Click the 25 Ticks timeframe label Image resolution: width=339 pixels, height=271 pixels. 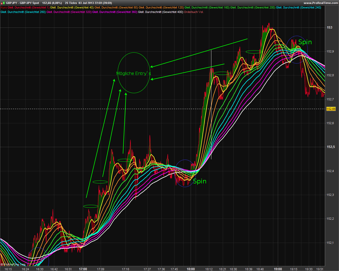(71, 3)
